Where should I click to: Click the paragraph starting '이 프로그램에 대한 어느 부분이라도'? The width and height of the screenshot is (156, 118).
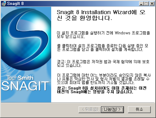(x=104, y=79)
